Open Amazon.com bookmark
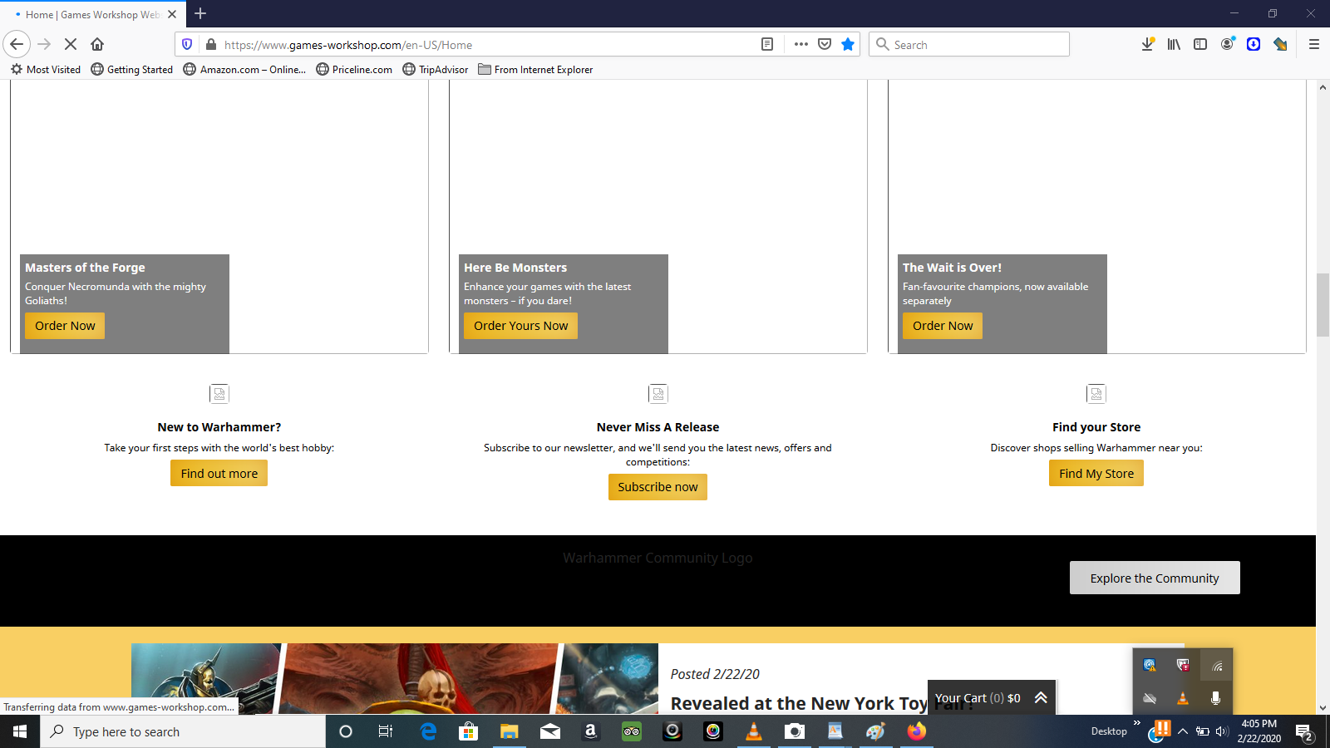Image resolution: width=1330 pixels, height=748 pixels. pyautogui.click(x=244, y=69)
